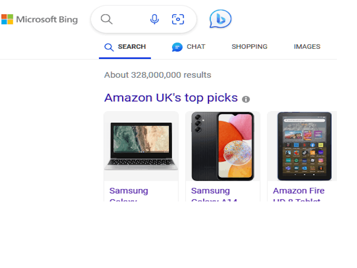Click the info icon next to Amazon UK's top picks
Viewport: 357px width, 268px height.
[x=246, y=99]
